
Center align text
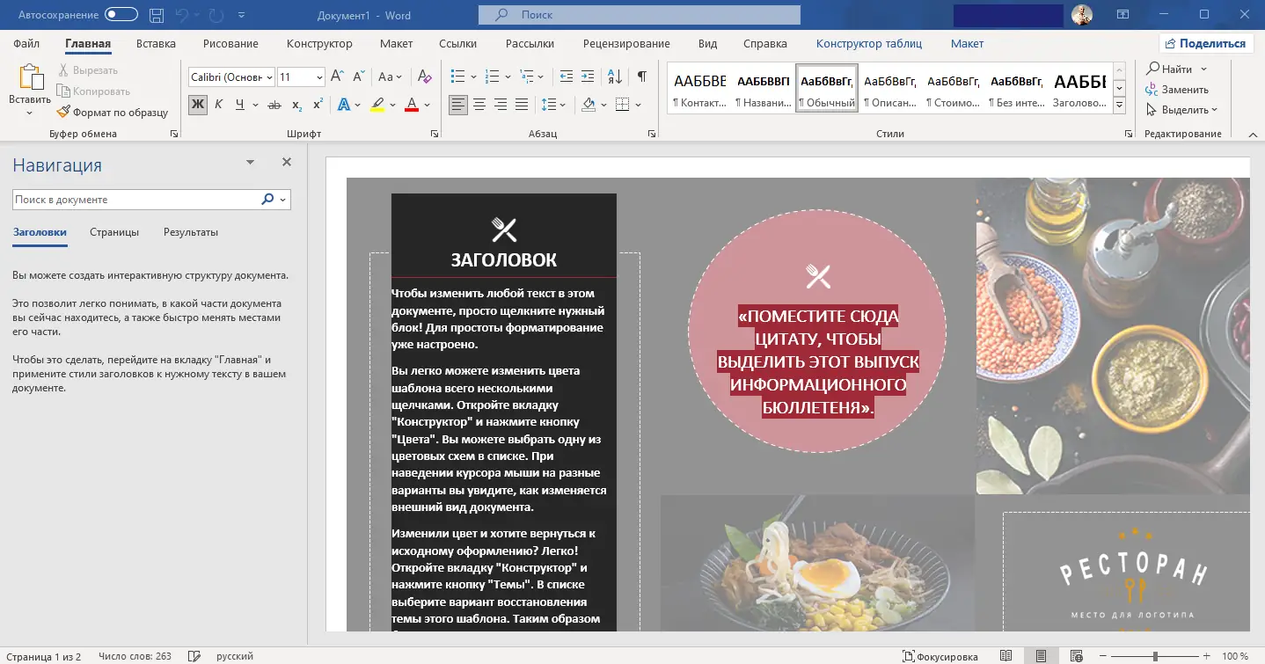tap(479, 105)
